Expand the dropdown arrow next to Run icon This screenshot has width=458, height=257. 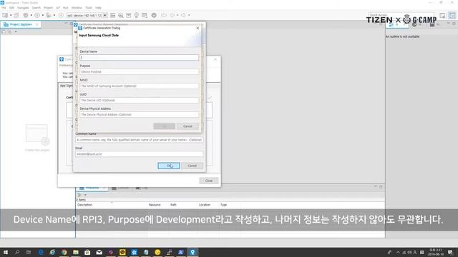pos(43,15)
